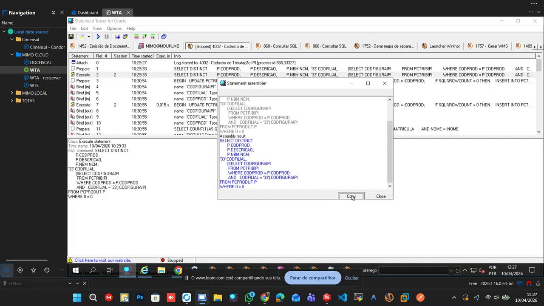544x306 pixels.
Task: Click the Statement Tracer web globe icon
Action: click(x=164, y=37)
